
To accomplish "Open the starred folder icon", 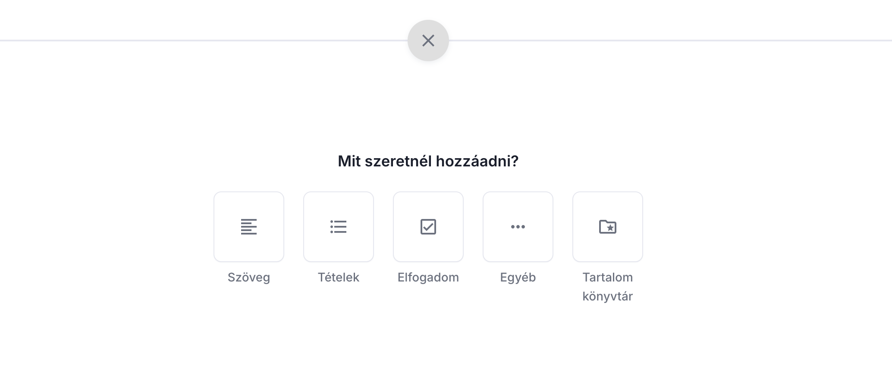I will pos(608,227).
